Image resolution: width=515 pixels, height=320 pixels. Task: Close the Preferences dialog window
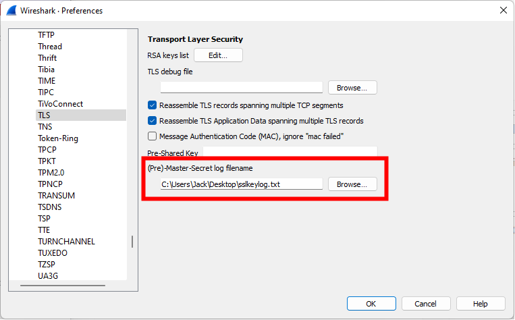503,10
